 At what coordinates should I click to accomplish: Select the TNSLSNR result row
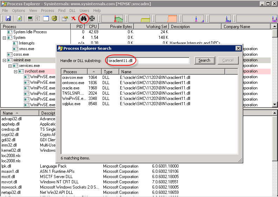point(149,93)
